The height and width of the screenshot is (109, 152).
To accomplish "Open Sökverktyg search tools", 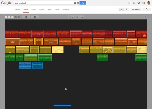I will [66, 9].
